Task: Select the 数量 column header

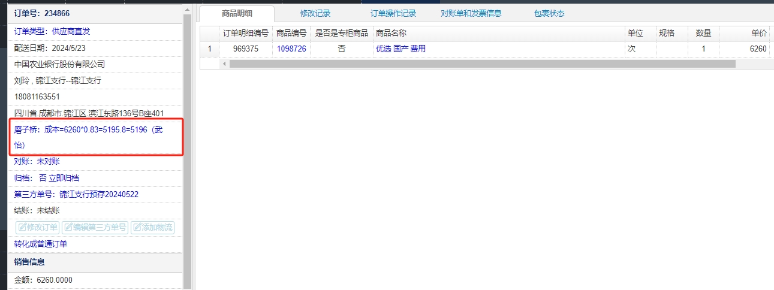Action: tap(703, 34)
